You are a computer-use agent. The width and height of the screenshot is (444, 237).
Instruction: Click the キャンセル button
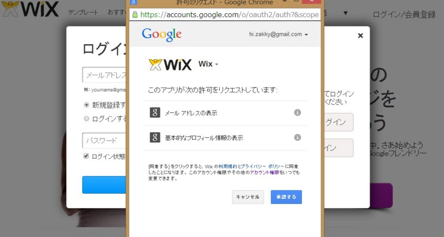pos(248,197)
